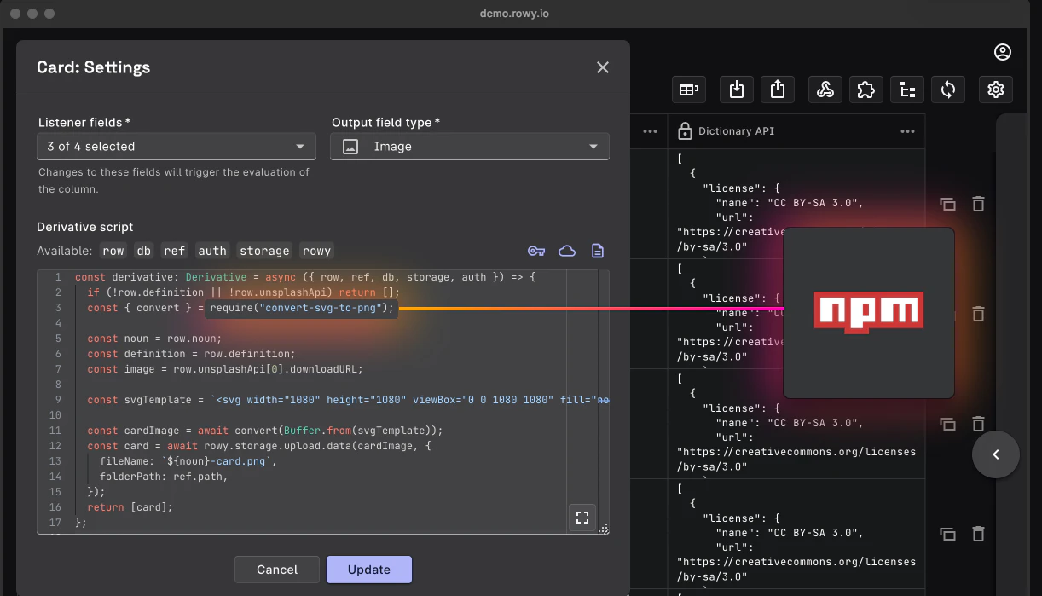Delete the topmost table row

pyautogui.click(x=979, y=204)
